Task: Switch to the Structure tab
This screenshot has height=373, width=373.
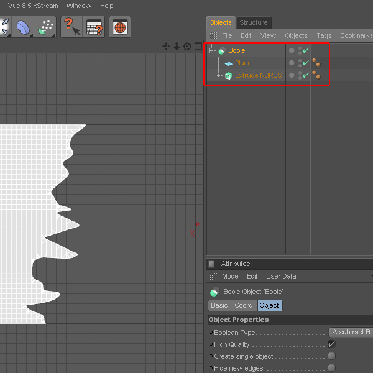Action: click(x=254, y=22)
